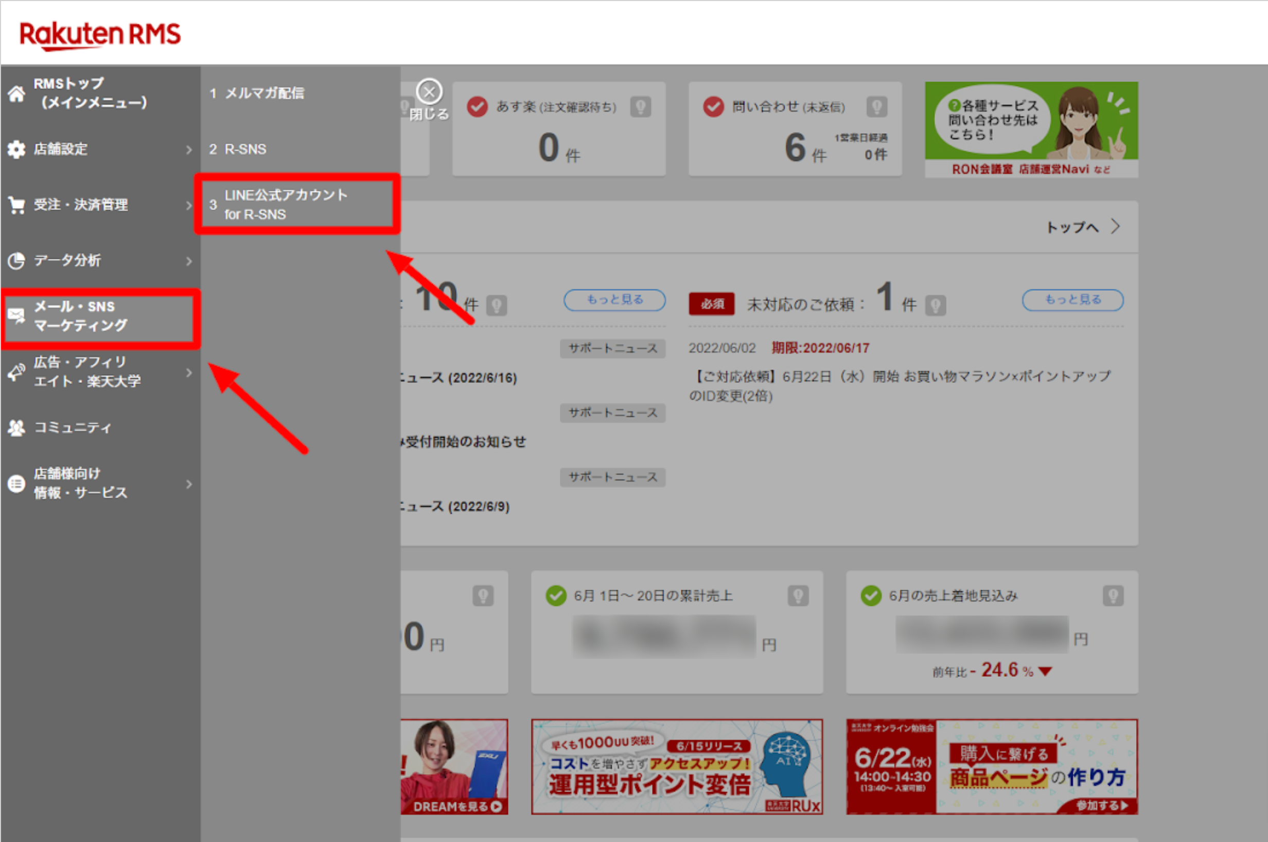Click hint bulb on the 0 円 card

click(x=483, y=595)
